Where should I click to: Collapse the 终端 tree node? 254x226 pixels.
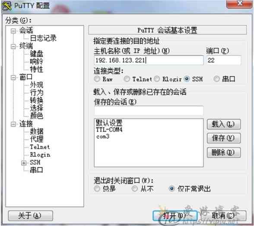13,47
